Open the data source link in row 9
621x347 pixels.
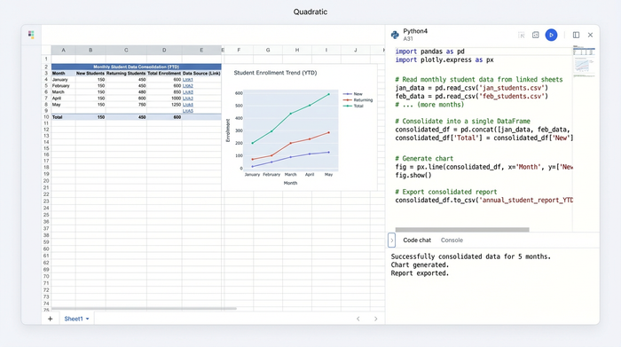click(188, 111)
